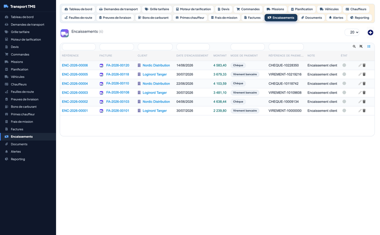Go to the Reporting tab
Viewport: 380px width, 235px height.
tap(359, 18)
